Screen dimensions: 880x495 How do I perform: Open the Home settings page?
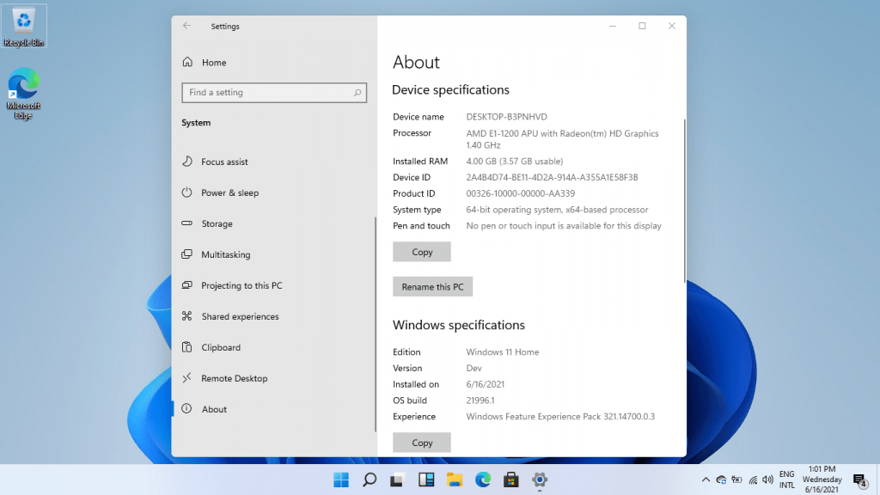click(213, 63)
